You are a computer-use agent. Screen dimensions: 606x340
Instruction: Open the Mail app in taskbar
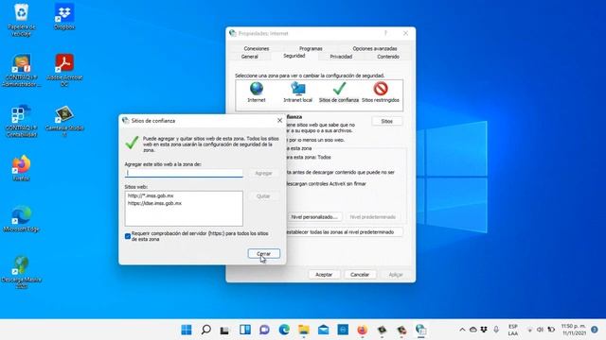[324, 330]
